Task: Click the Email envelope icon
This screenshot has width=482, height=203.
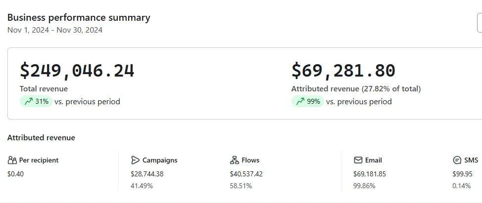Action: pyautogui.click(x=358, y=161)
